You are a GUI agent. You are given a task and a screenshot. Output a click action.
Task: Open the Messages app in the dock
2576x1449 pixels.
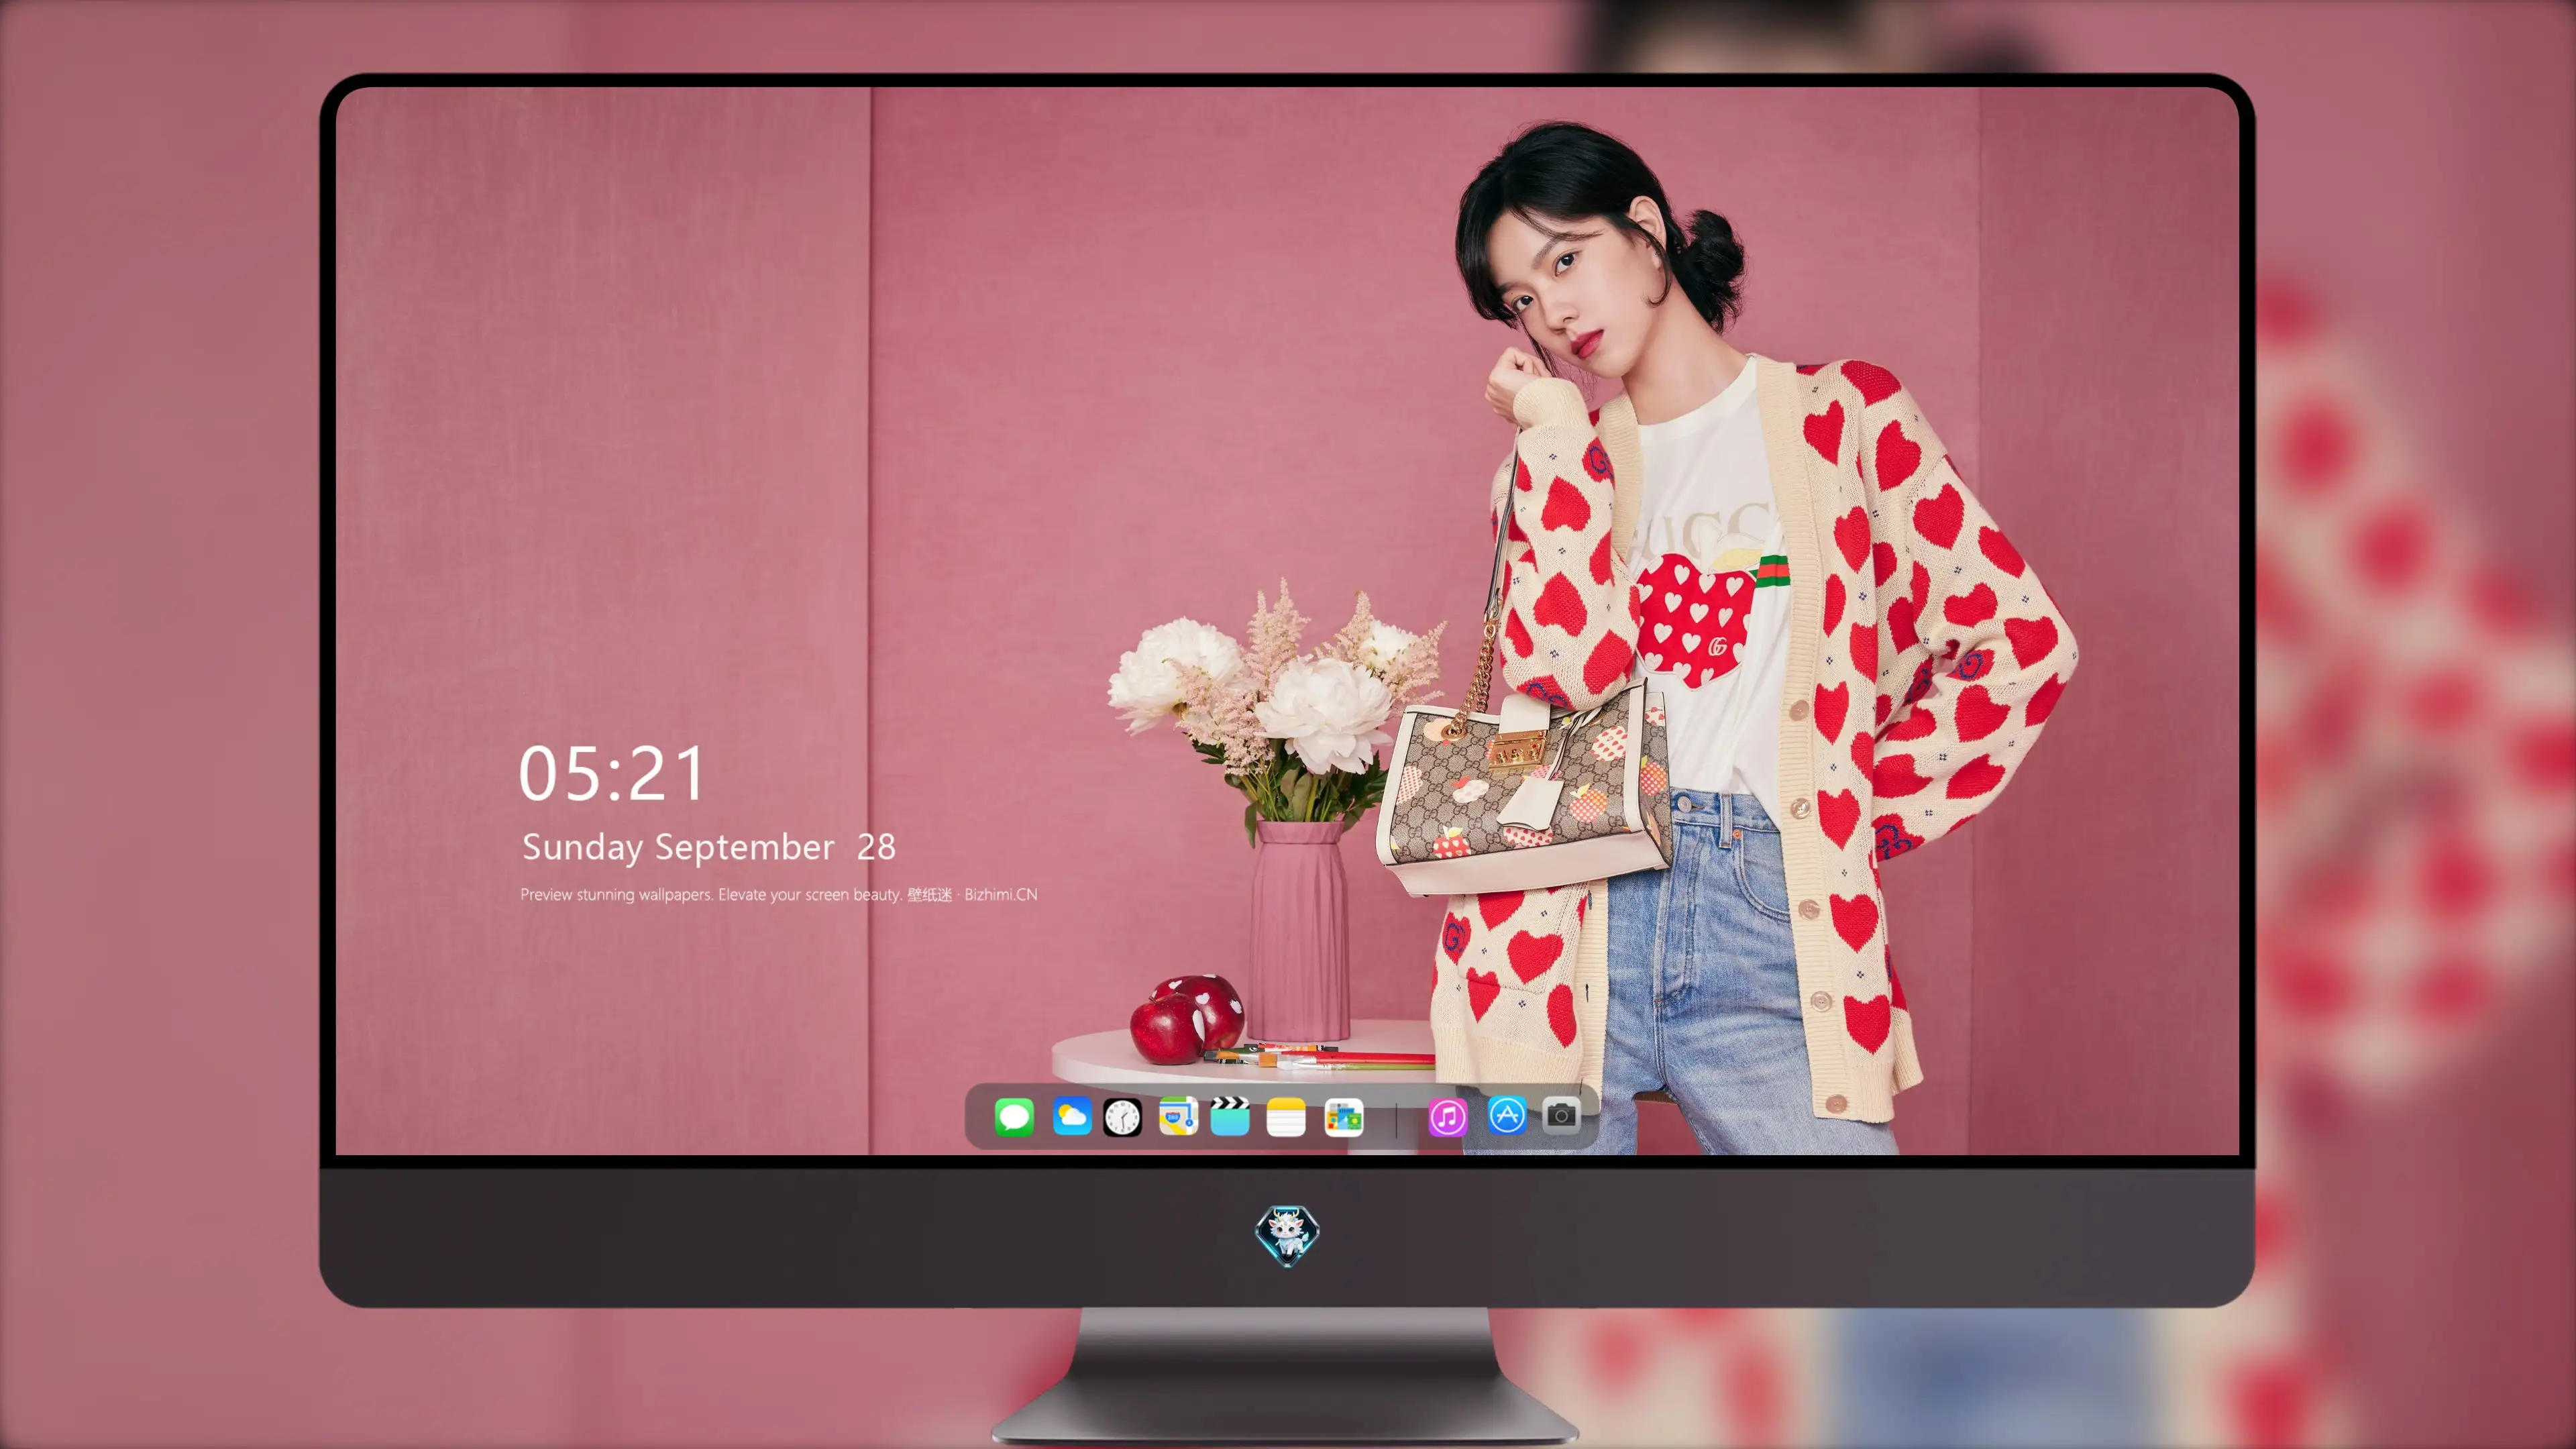(1014, 1117)
